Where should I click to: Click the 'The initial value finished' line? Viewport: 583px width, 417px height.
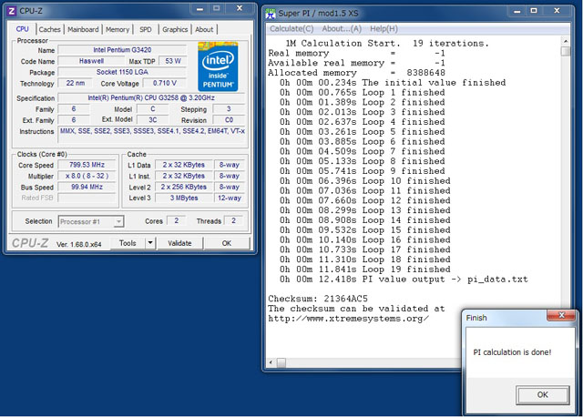point(393,83)
